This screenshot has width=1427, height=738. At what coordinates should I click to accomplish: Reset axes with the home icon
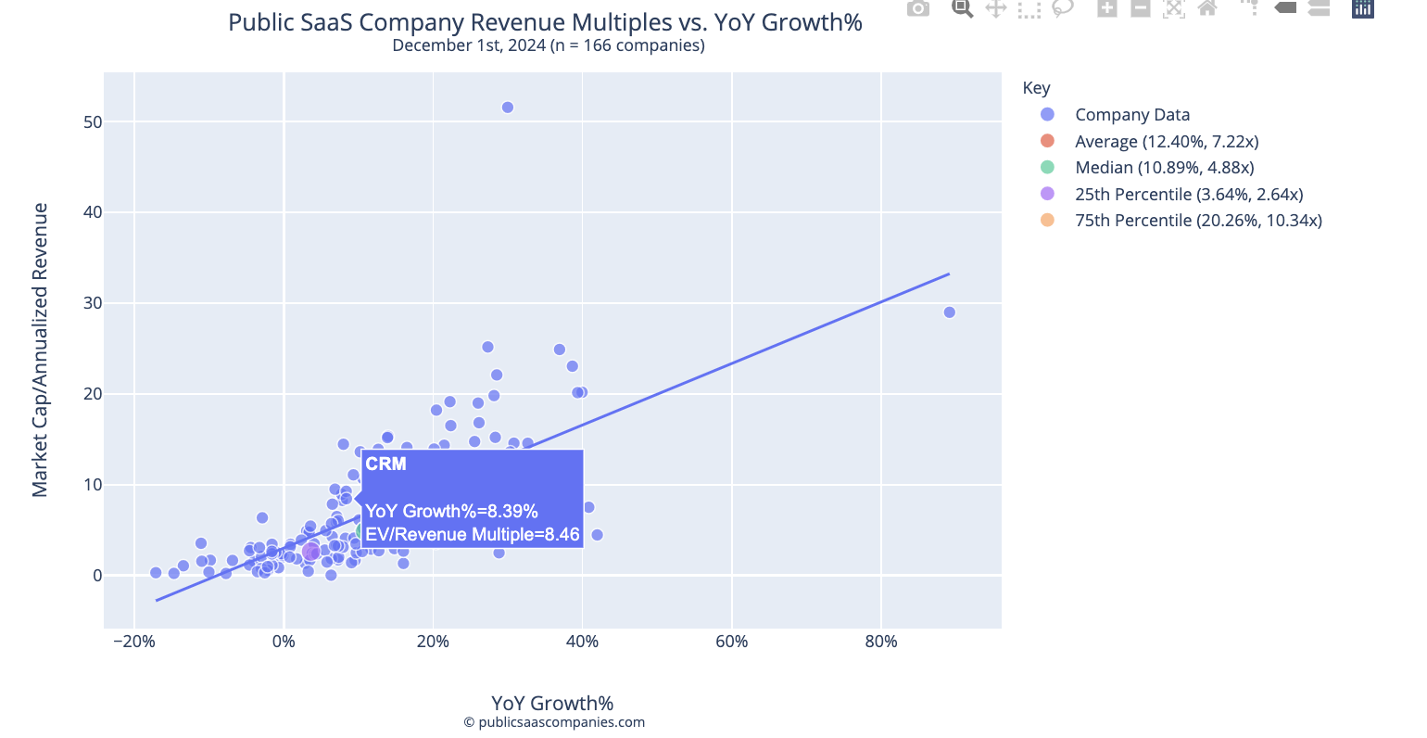tap(1206, 9)
